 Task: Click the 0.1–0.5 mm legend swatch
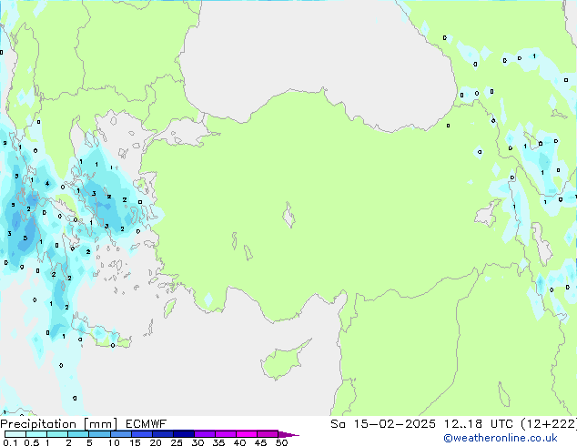[15, 434]
